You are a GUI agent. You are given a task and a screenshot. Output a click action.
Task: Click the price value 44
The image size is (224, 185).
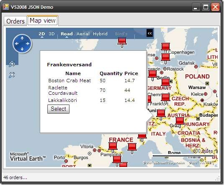click(127, 90)
